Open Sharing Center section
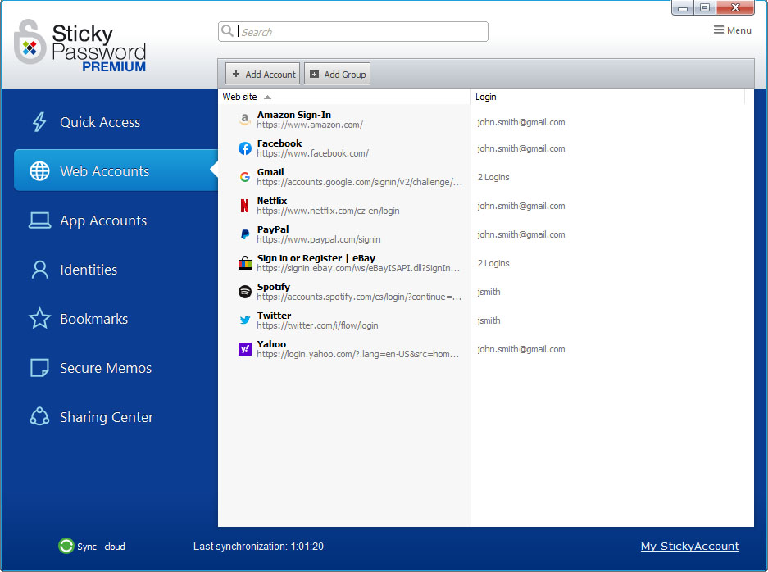The width and height of the screenshot is (768, 572). point(107,417)
